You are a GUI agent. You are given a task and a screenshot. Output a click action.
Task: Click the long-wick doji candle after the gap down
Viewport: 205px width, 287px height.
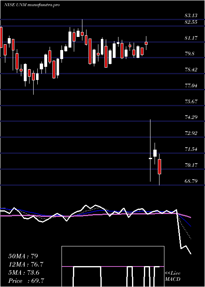[x=150, y=150]
